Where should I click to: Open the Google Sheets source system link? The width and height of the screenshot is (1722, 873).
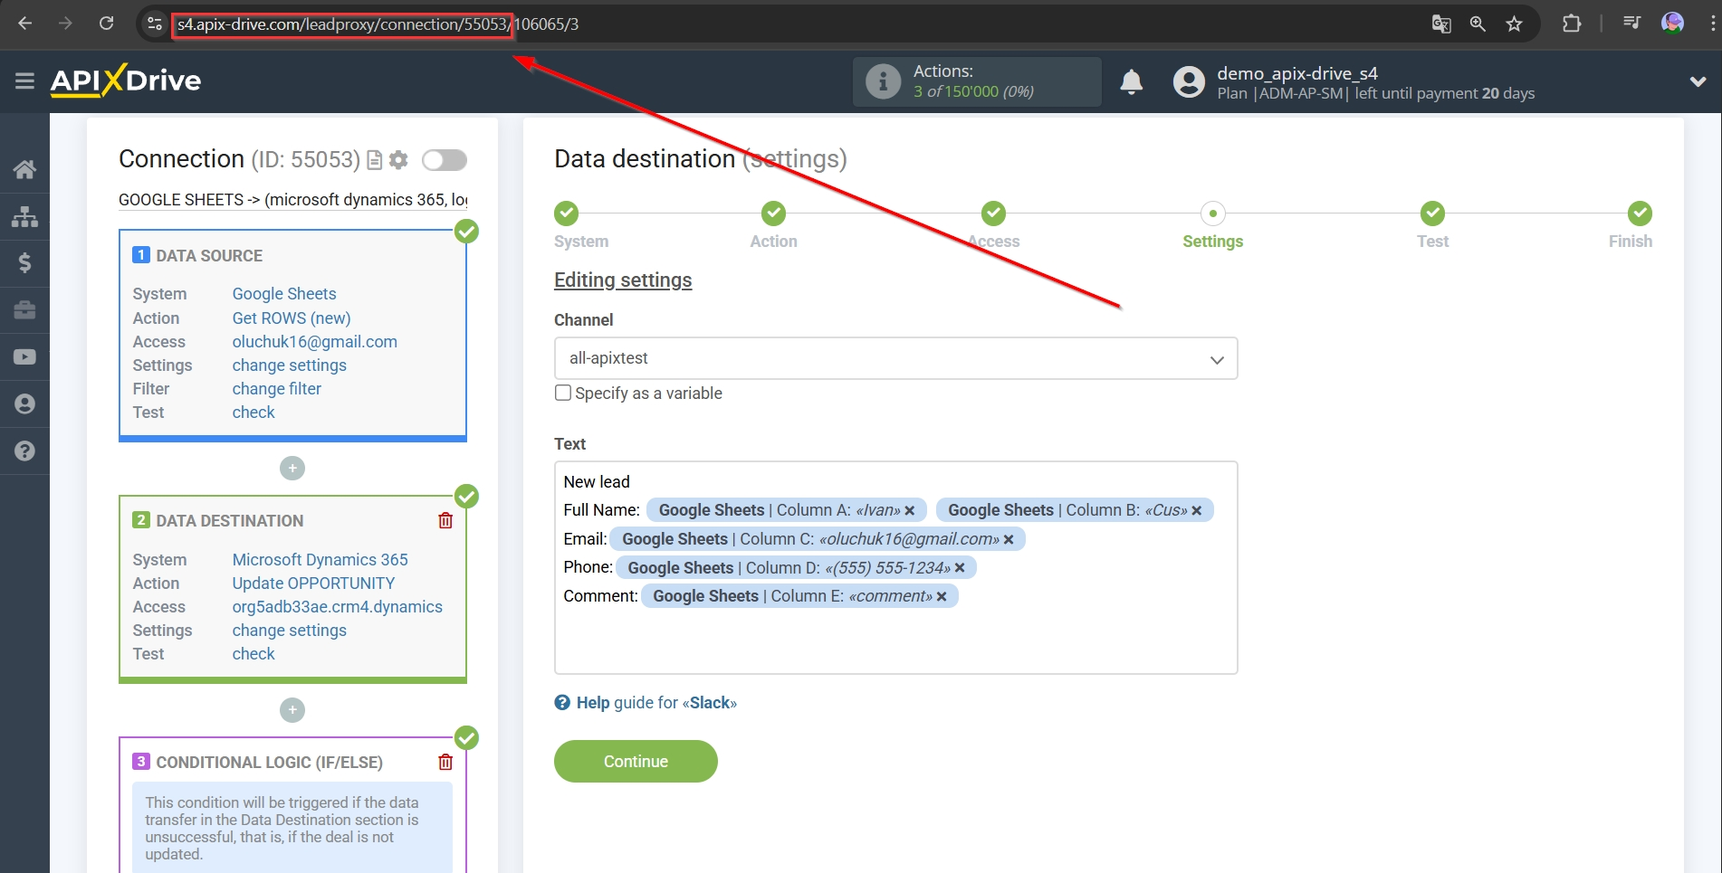click(284, 294)
